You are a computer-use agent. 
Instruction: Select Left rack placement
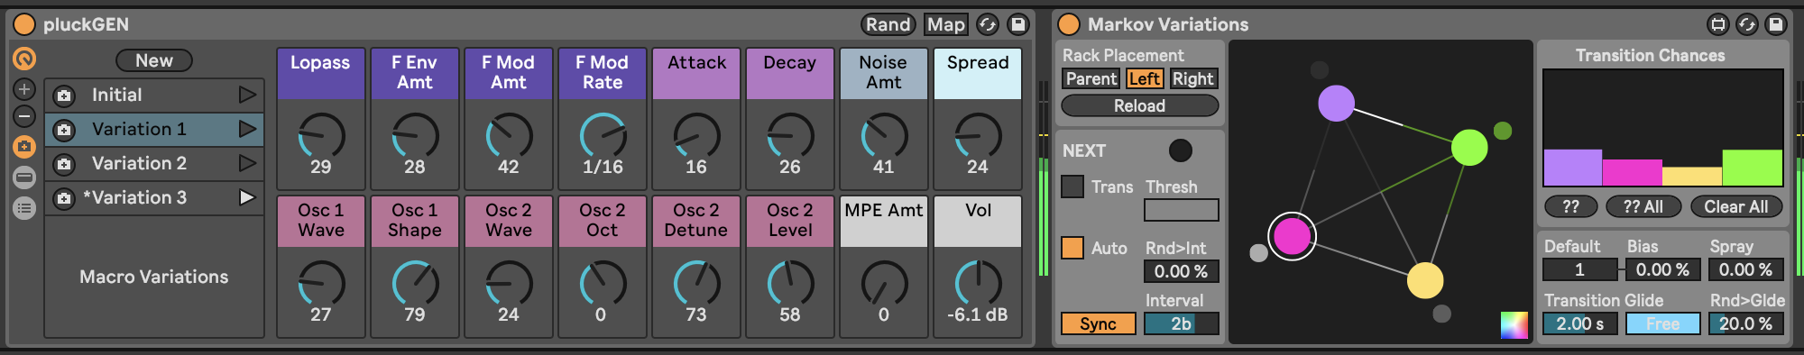pyautogui.click(x=1145, y=79)
